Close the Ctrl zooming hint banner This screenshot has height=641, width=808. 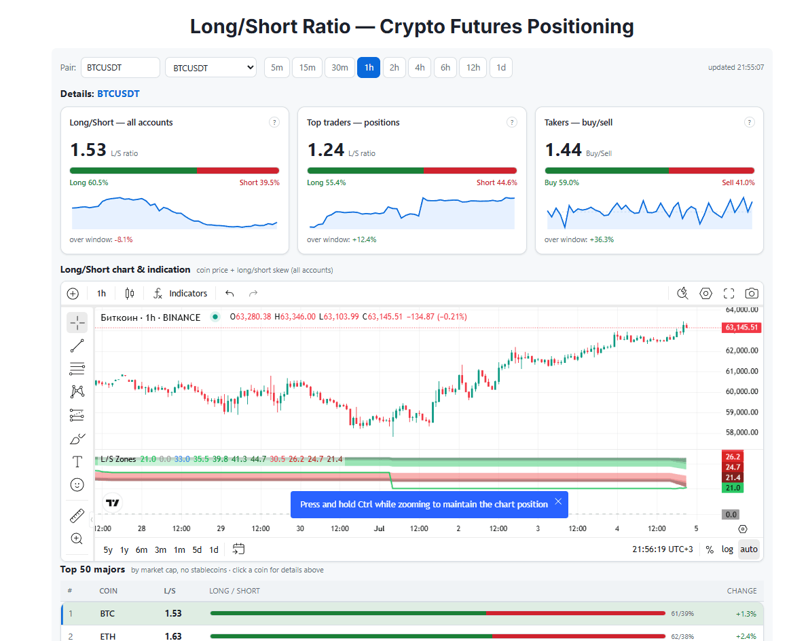[x=558, y=501]
